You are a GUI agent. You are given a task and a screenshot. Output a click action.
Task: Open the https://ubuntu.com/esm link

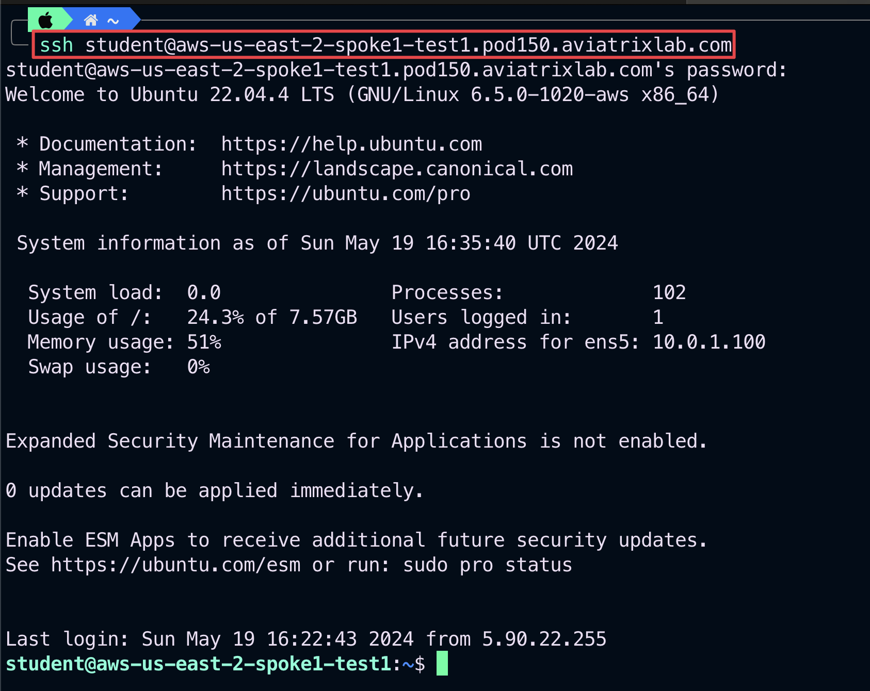tap(175, 565)
